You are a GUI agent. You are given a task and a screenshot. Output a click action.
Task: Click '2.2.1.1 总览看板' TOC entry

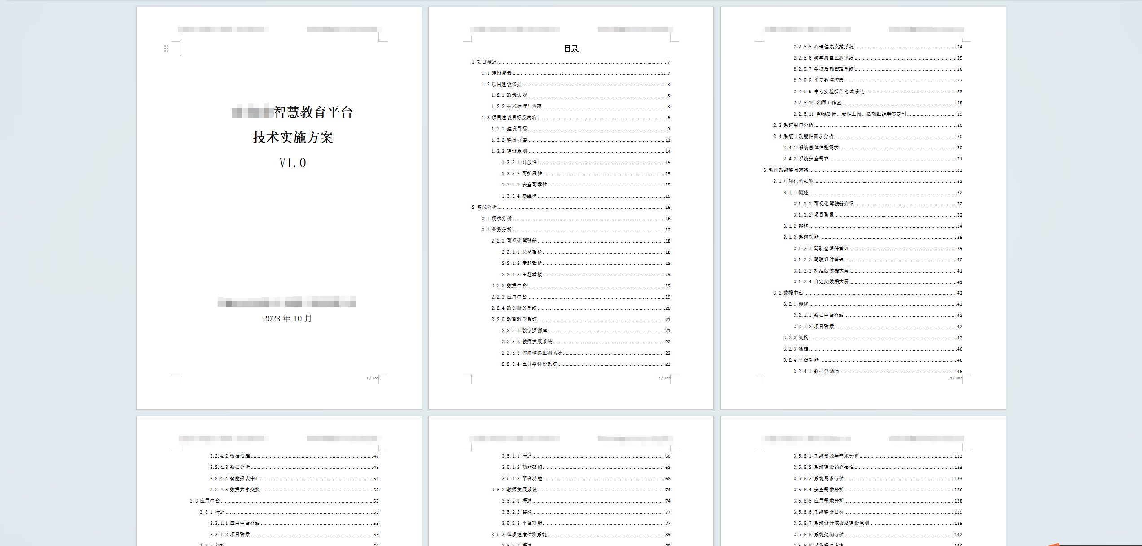pos(586,252)
